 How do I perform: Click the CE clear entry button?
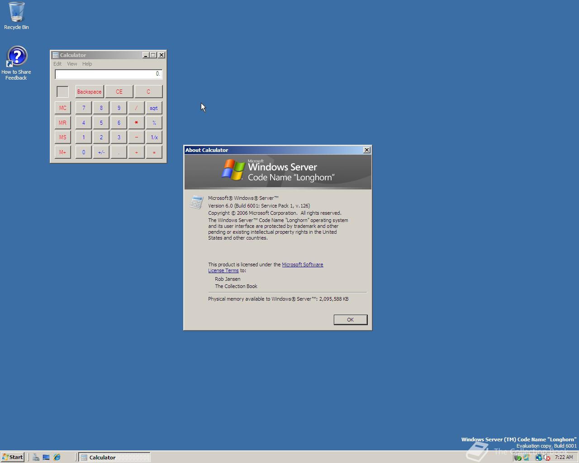coord(119,91)
